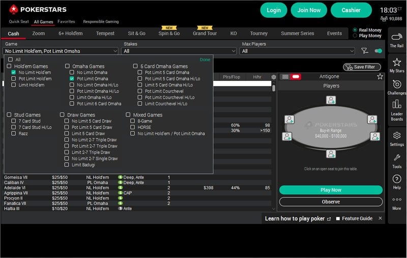Click scroll-down arrow of table list
Image resolution: width=407 pixels, height=258 pixels.
coord(274,209)
